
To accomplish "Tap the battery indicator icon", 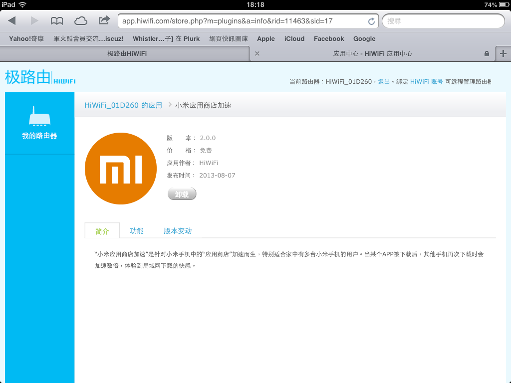I will tap(504, 4).
